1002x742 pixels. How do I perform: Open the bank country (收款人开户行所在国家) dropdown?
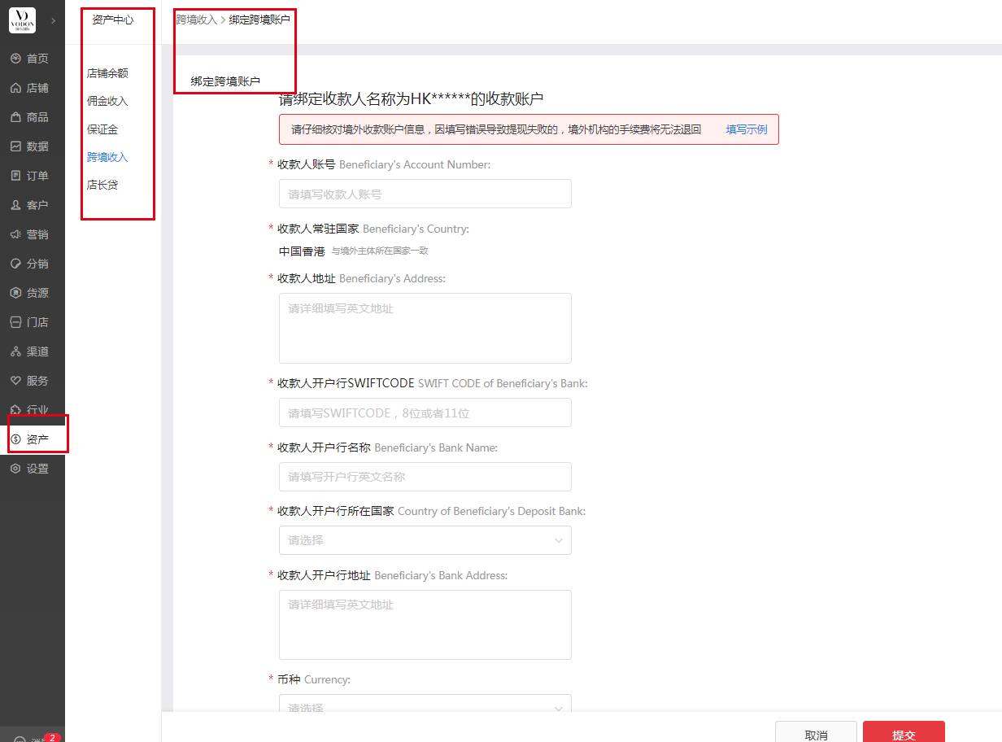click(x=425, y=540)
